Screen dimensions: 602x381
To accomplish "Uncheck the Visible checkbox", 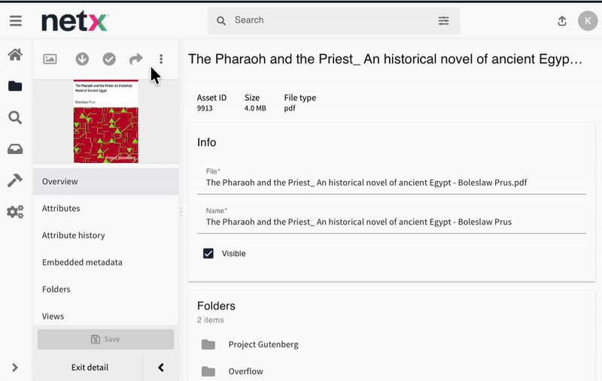I will coord(208,254).
